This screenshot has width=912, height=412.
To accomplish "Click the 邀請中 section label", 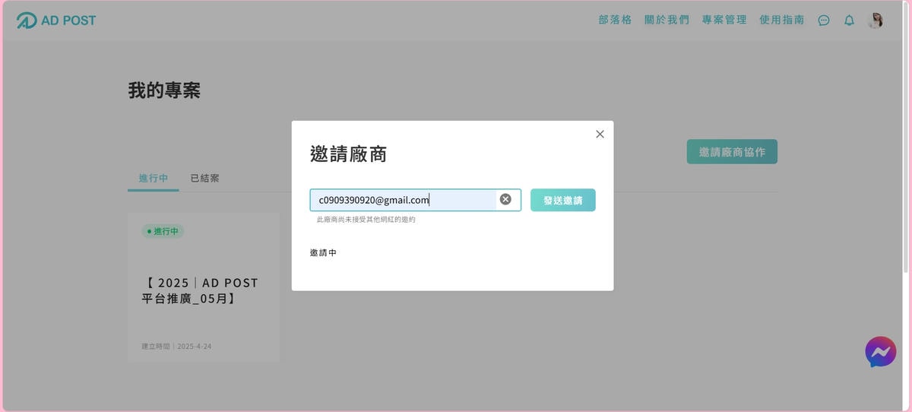I will pyautogui.click(x=323, y=252).
